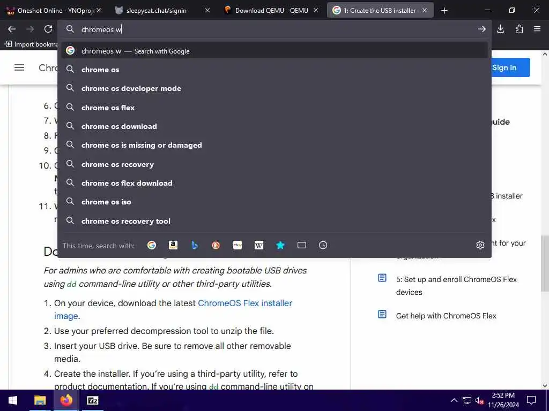Select suggestion 'chrome os recovery tool'
The image size is (549, 411).
click(x=274, y=221)
